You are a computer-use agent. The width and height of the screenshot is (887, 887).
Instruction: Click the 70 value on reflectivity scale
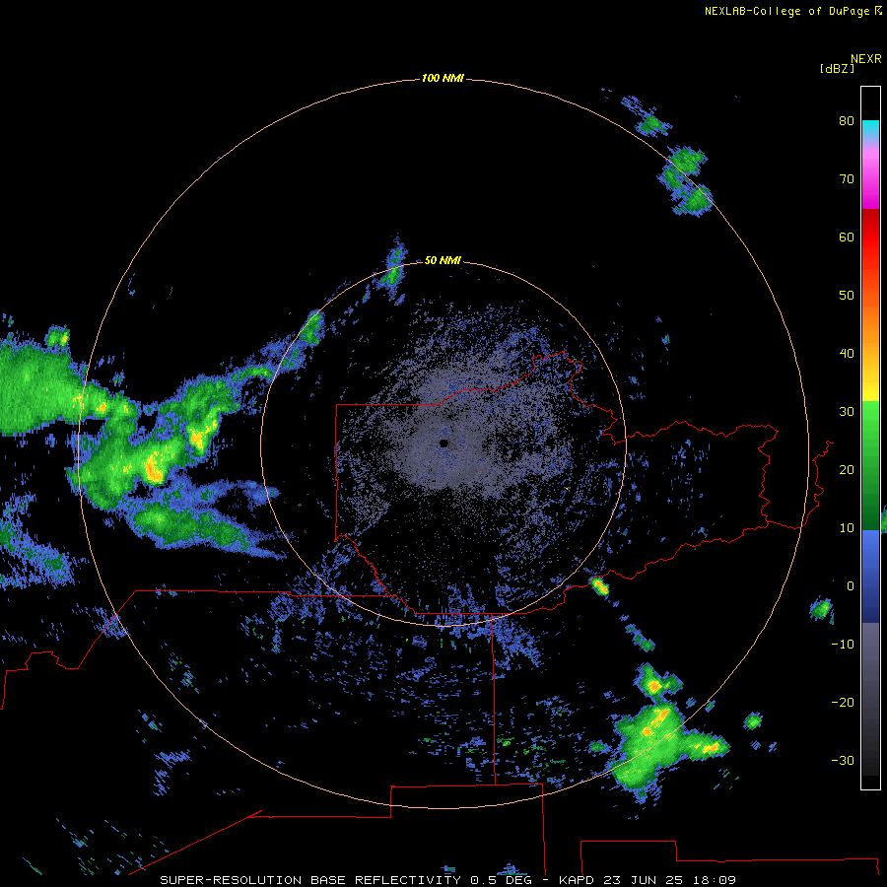(847, 178)
